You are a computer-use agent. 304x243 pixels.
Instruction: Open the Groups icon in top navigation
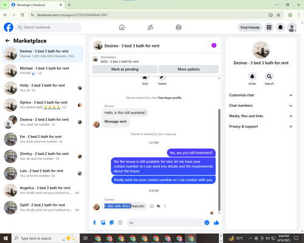click(x=179, y=27)
